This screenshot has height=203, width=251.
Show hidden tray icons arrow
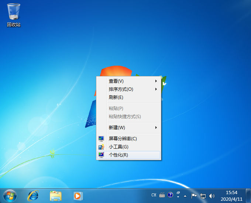click(185, 196)
